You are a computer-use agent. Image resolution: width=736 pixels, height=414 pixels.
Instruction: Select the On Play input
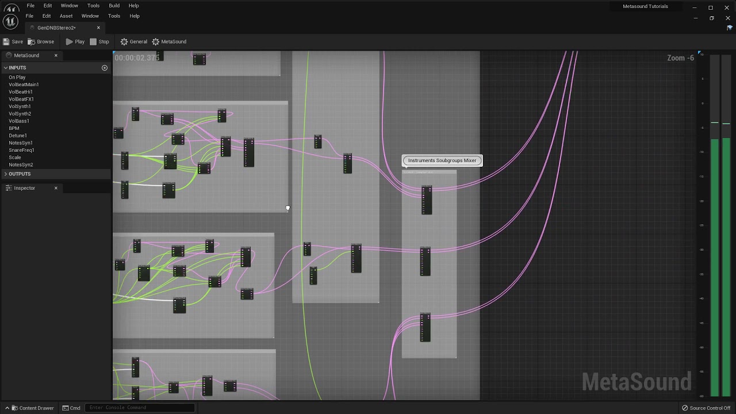pyautogui.click(x=17, y=77)
